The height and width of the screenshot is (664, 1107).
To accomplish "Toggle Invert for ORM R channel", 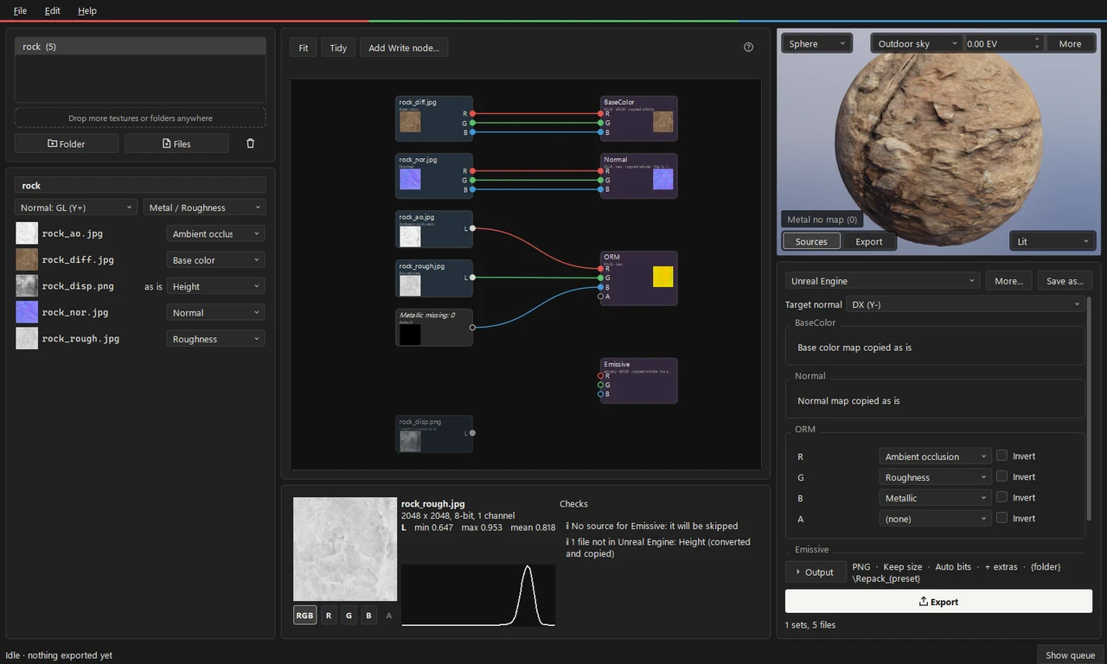I will point(1001,456).
